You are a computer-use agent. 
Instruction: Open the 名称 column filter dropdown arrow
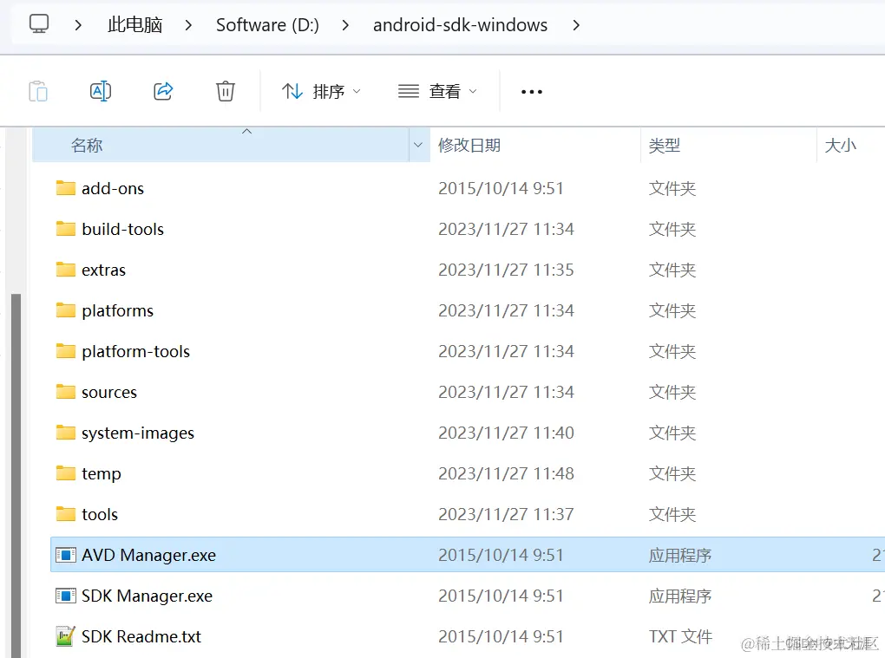point(418,146)
